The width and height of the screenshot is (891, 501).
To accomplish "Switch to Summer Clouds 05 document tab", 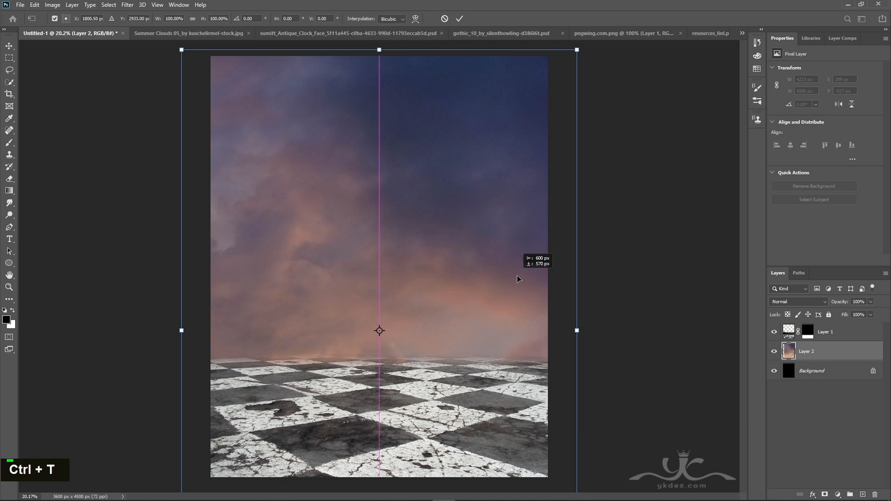I will click(x=189, y=33).
